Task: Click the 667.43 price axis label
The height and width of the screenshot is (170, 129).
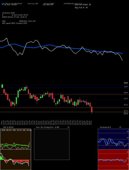Action: (126, 105)
